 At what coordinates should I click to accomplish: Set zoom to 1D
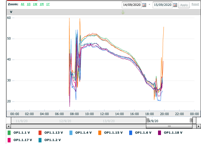click(29, 4)
